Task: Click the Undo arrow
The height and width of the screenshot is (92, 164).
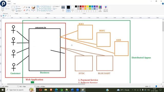Action: 3,16
